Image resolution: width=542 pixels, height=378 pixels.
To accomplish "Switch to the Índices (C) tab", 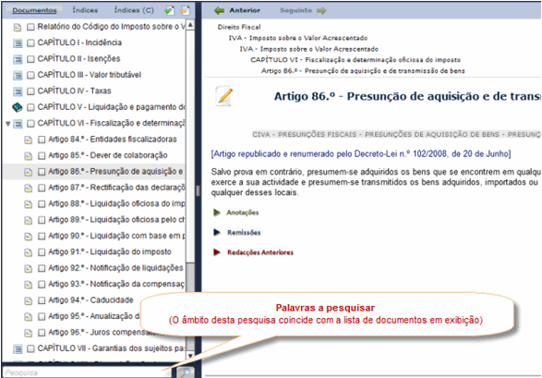I will click(134, 10).
